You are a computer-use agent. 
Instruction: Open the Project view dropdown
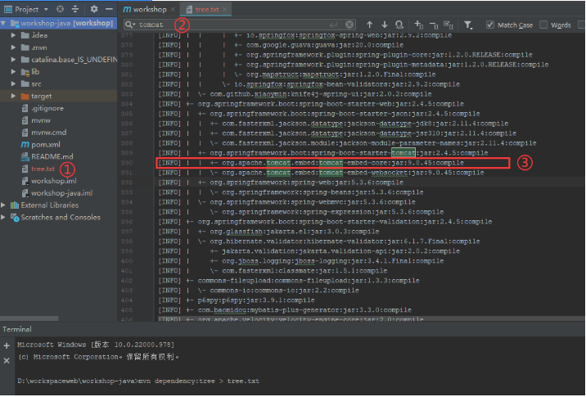coord(46,9)
